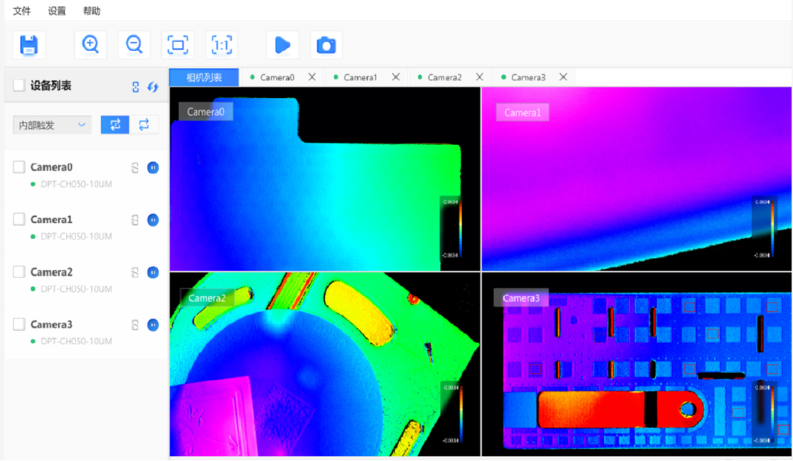Open the 帮助 menu

pyautogui.click(x=92, y=10)
